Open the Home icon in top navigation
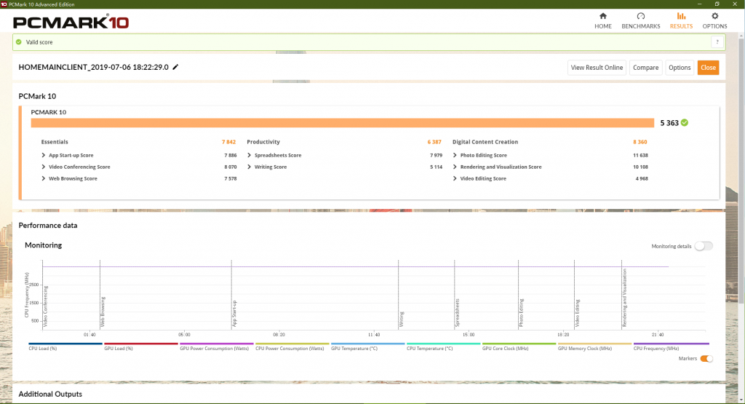The image size is (745, 404). click(x=602, y=16)
